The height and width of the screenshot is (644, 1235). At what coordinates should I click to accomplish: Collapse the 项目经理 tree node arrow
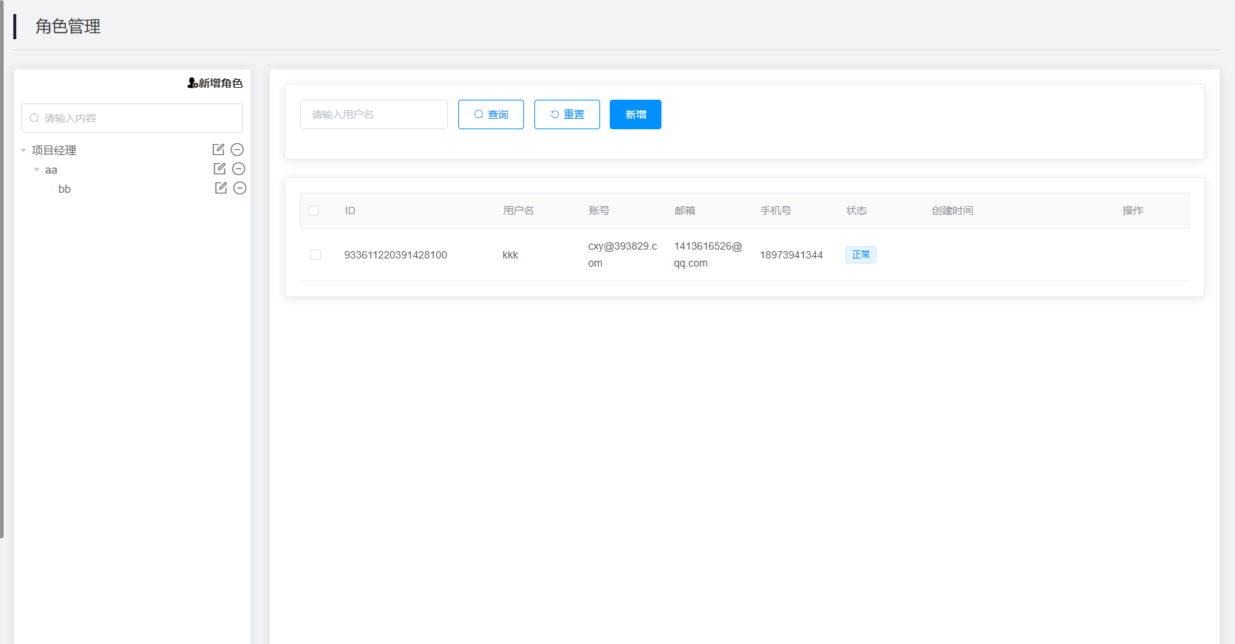point(24,151)
